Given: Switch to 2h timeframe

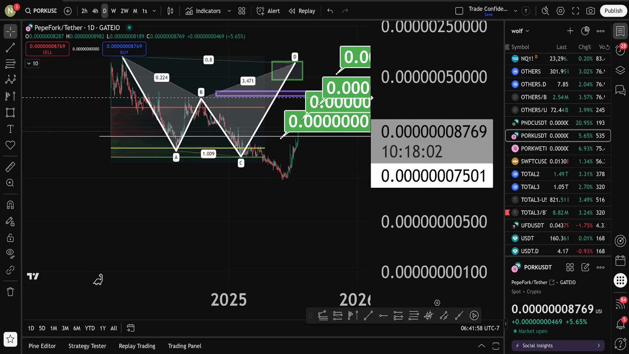Looking at the screenshot, I should tap(84, 11).
